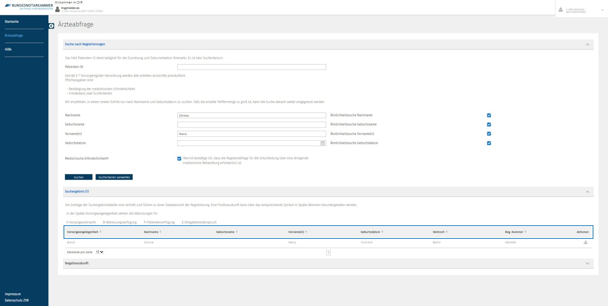Click Suchkriterien verwerfen button
Image resolution: width=608 pixels, height=306 pixels.
pyautogui.click(x=114, y=177)
